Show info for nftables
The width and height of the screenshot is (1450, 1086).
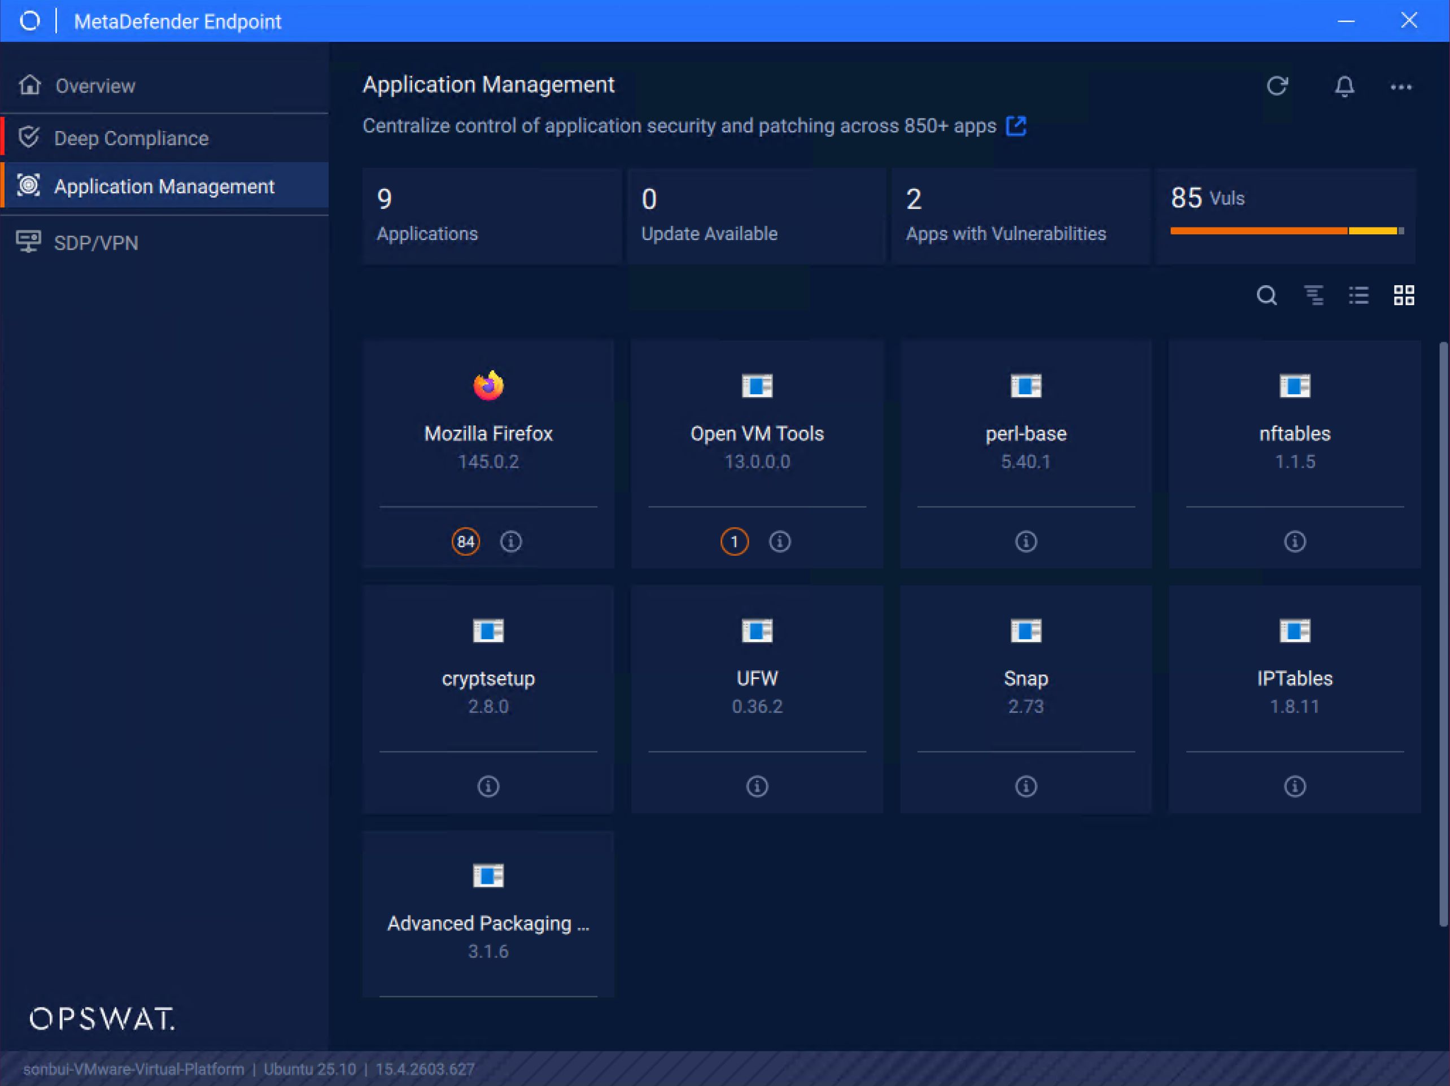click(x=1294, y=542)
